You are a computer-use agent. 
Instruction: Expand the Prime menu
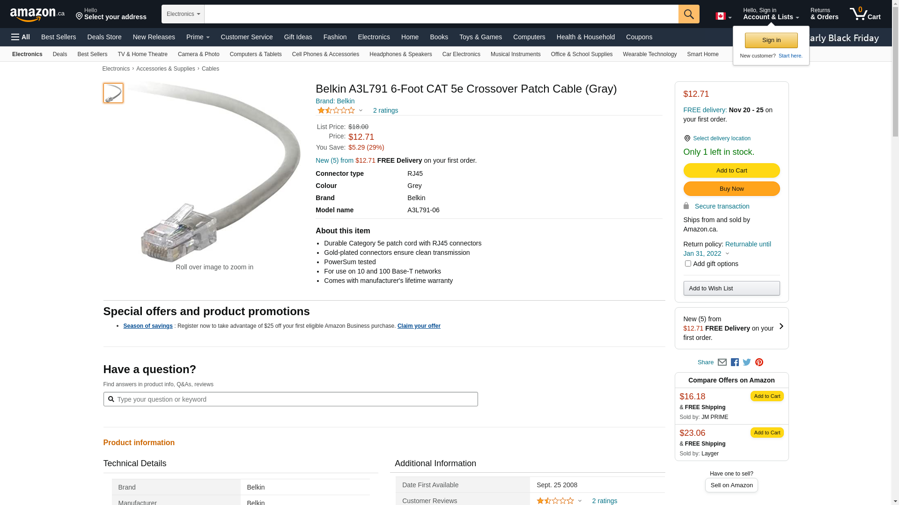click(x=198, y=37)
